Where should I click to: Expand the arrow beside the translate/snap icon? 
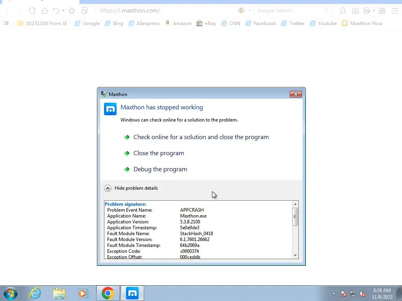[374, 11]
